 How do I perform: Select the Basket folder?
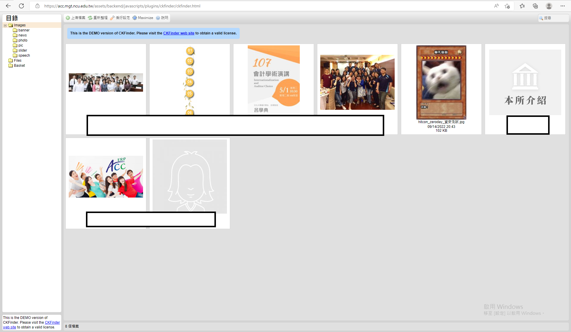click(19, 66)
